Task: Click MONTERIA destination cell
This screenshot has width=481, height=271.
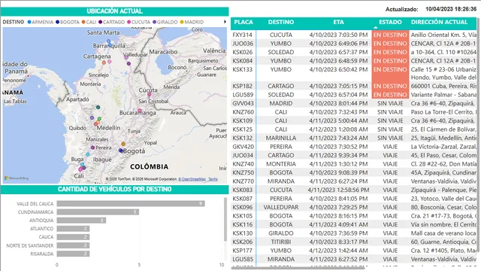Action: (x=280, y=164)
